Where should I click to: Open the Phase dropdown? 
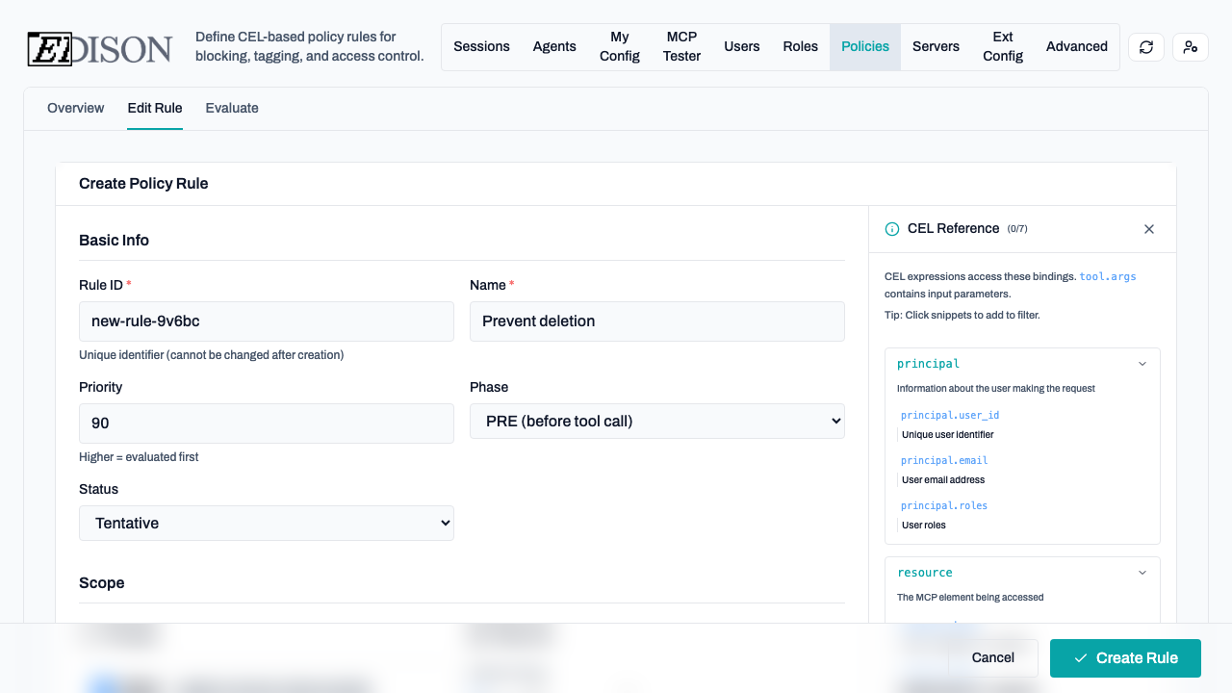(656, 422)
